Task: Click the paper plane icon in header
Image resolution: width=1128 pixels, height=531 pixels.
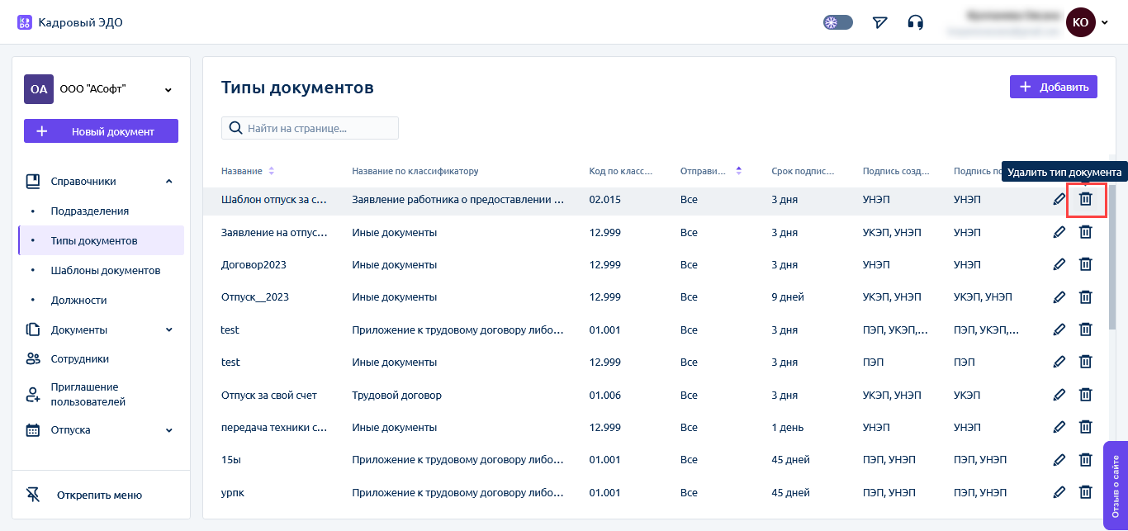Action: pyautogui.click(x=879, y=22)
